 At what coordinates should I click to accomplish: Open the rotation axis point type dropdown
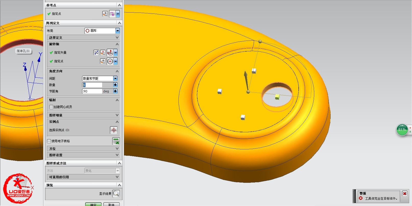tap(116, 61)
